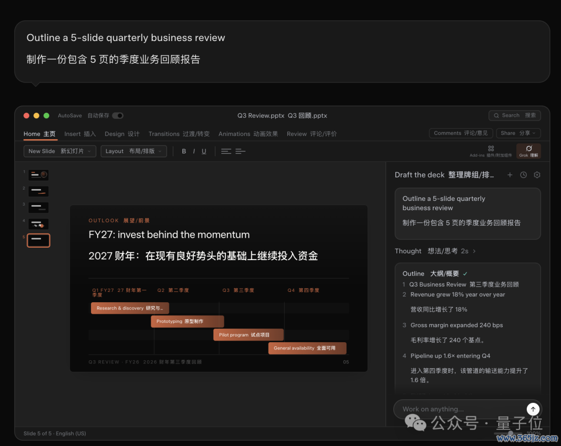
Task: Toggle italic formatting
Action: pos(194,151)
